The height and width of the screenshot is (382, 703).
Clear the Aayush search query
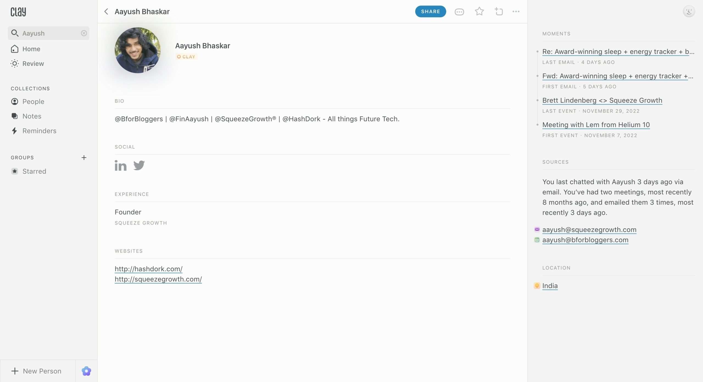[84, 33]
